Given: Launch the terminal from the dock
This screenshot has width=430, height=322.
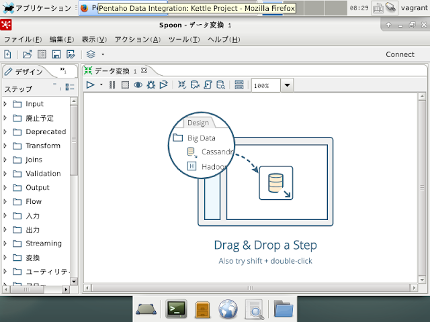Looking at the screenshot, I should point(176,309).
